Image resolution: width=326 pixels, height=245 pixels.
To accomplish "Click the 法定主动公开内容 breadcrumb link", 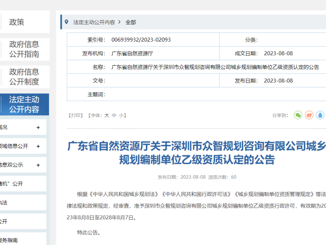I will click(94, 22).
